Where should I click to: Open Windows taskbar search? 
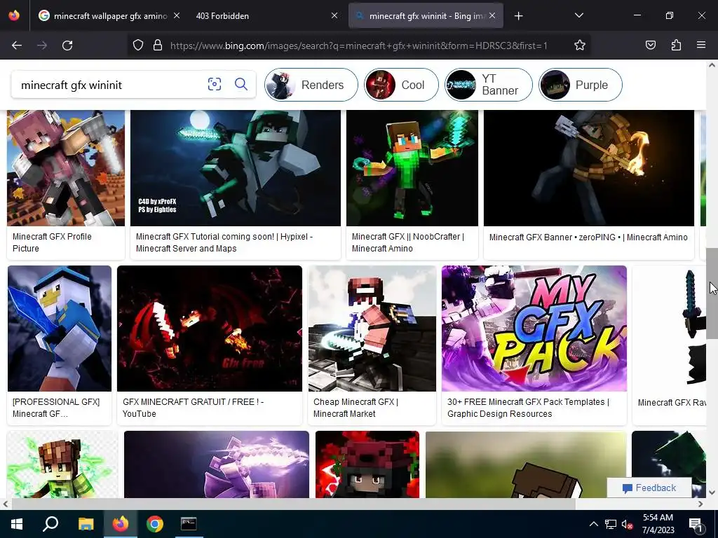[x=50, y=524]
